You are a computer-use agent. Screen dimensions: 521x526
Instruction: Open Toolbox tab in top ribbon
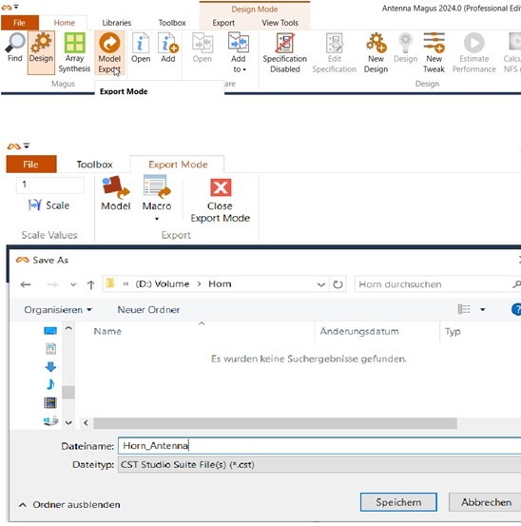click(172, 23)
